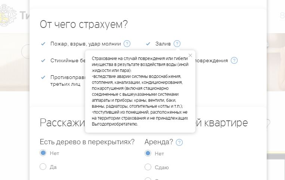Click checkmark for Противоправные действия третьих лиц

[x=43, y=78]
